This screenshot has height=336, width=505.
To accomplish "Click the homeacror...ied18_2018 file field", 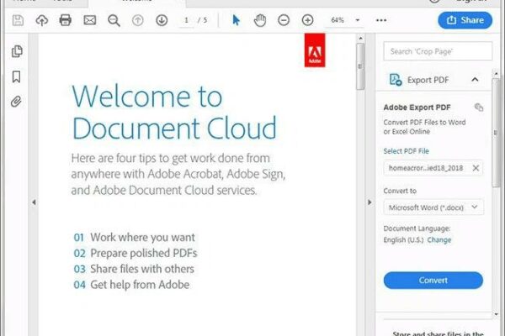I will 433,168.
